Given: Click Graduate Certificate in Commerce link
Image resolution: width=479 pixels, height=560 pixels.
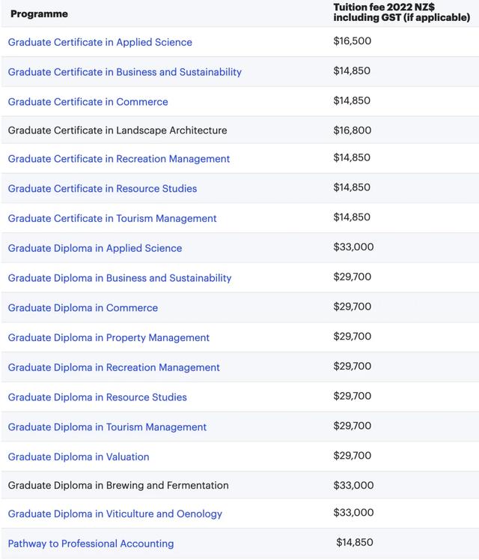Looking at the screenshot, I should pos(88,102).
